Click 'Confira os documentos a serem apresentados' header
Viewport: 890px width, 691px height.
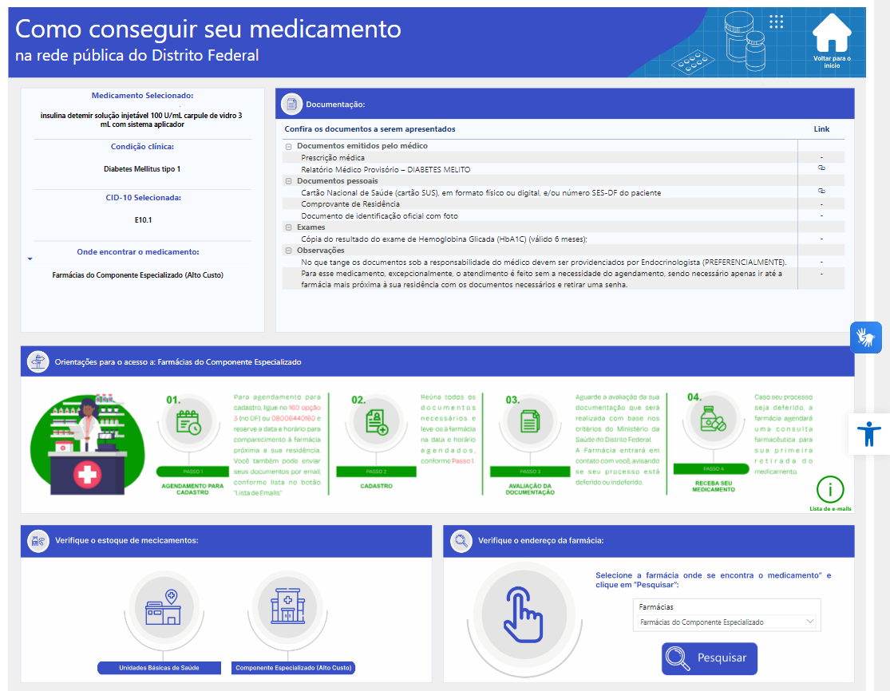[x=370, y=128]
